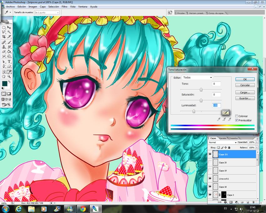The width and height of the screenshot is (266, 213).
Task: Show the Capa 19 layer
Action: (x=210, y=170)
